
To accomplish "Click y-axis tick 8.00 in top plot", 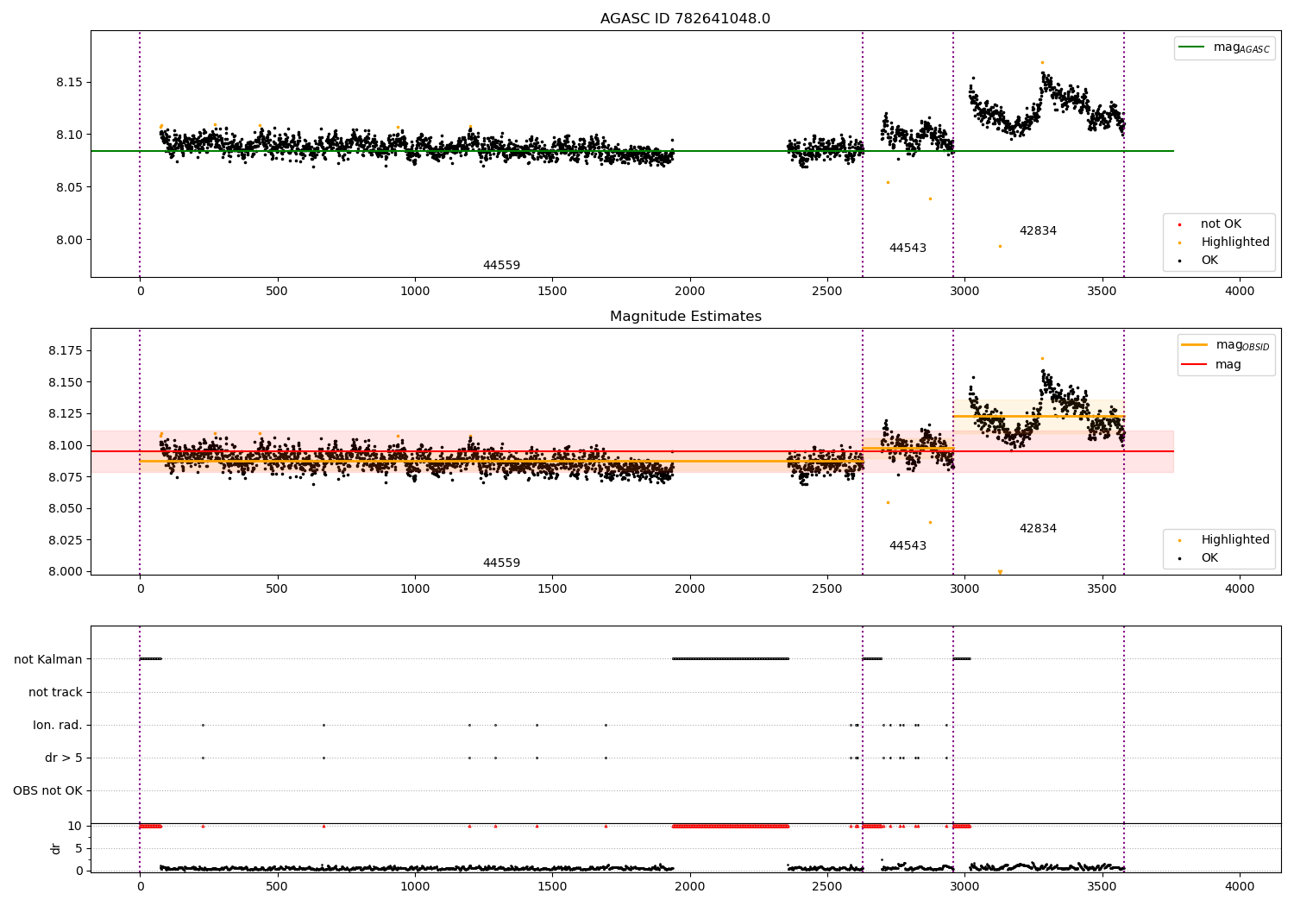I will tap(69, 241).
